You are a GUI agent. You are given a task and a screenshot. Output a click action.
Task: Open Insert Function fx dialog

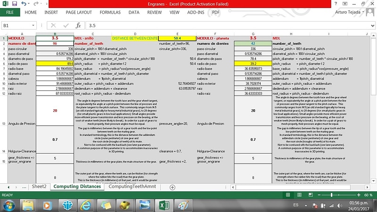[x=78, y=25]
